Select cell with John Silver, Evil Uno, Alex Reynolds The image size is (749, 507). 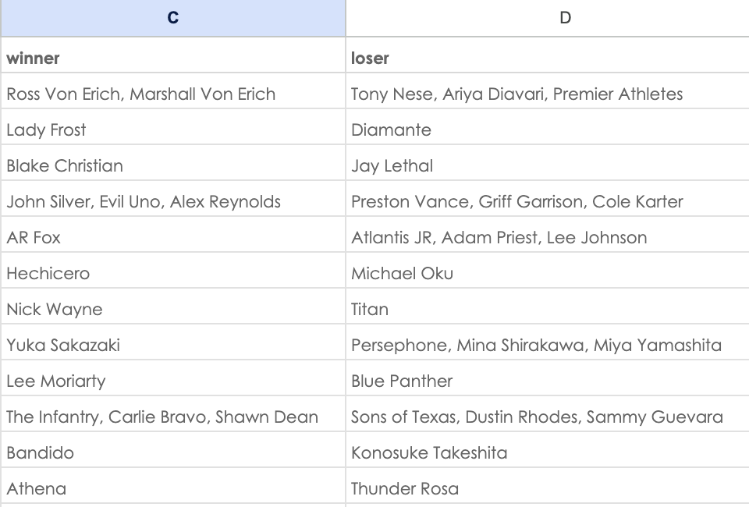[x=173, y=198]
